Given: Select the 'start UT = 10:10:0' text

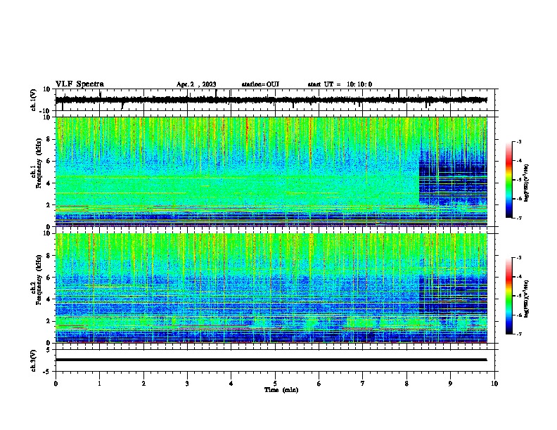Looking at the screenshot, I should 340,84.
